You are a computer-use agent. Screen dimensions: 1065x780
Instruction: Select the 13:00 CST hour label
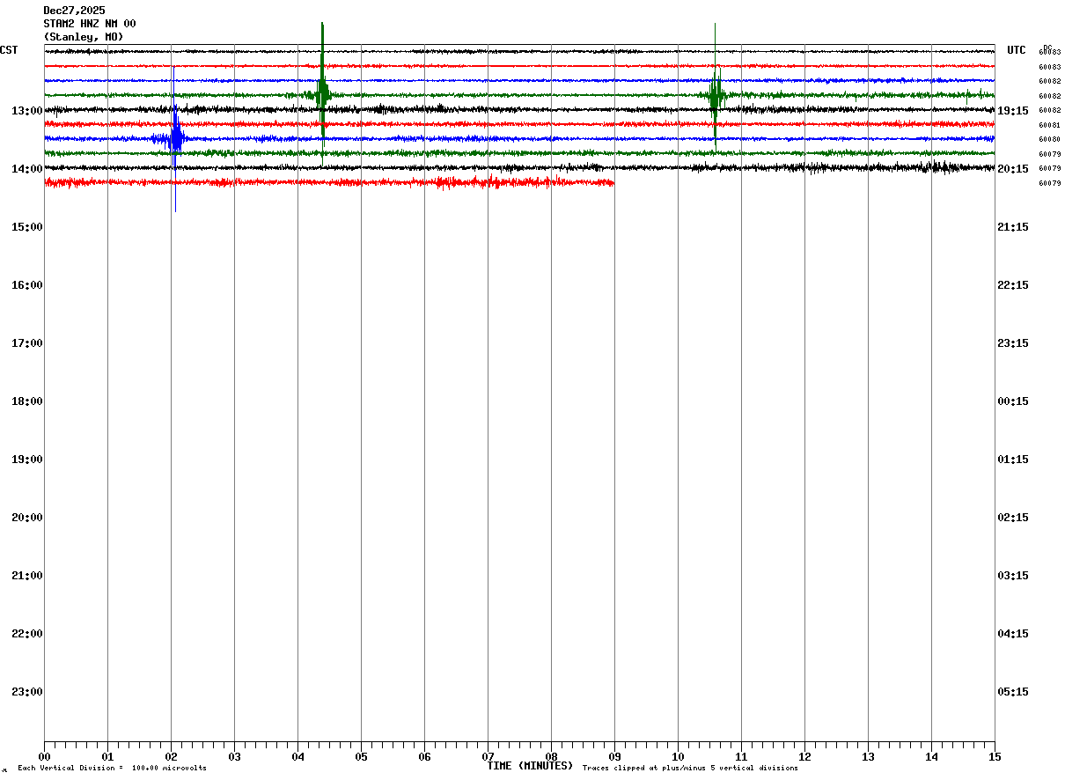click(26, 111)
